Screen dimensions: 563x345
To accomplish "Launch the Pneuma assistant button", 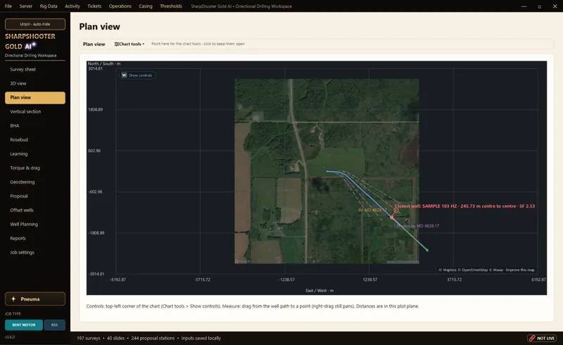I will tap(35, 299).
